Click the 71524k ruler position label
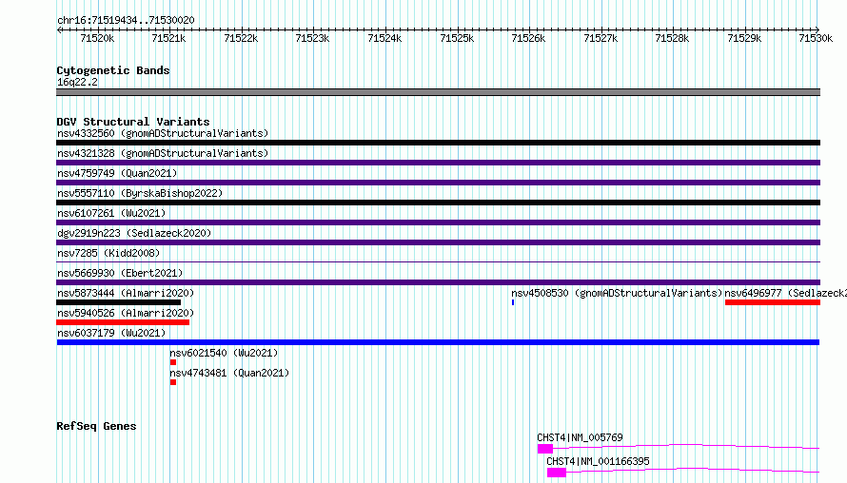The image size is (847, 483). [x=384, y=38]
